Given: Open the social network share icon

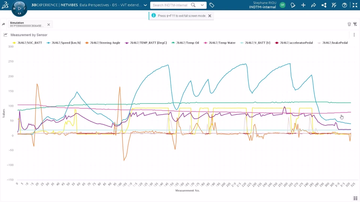Looking at the screenshot, I should [324, 5].
